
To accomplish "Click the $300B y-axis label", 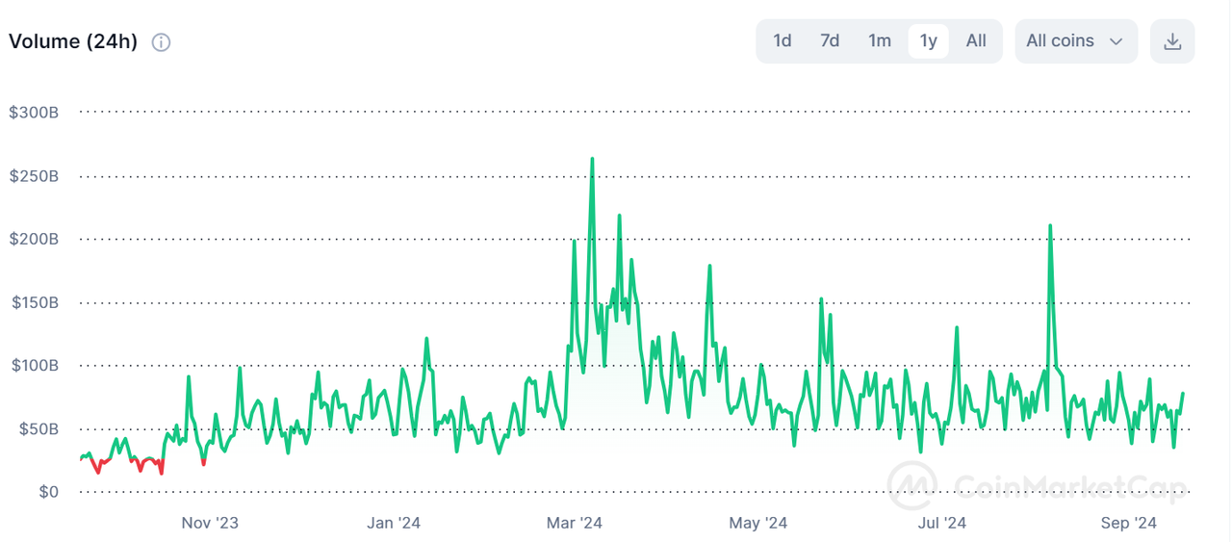I will [34, 113].
